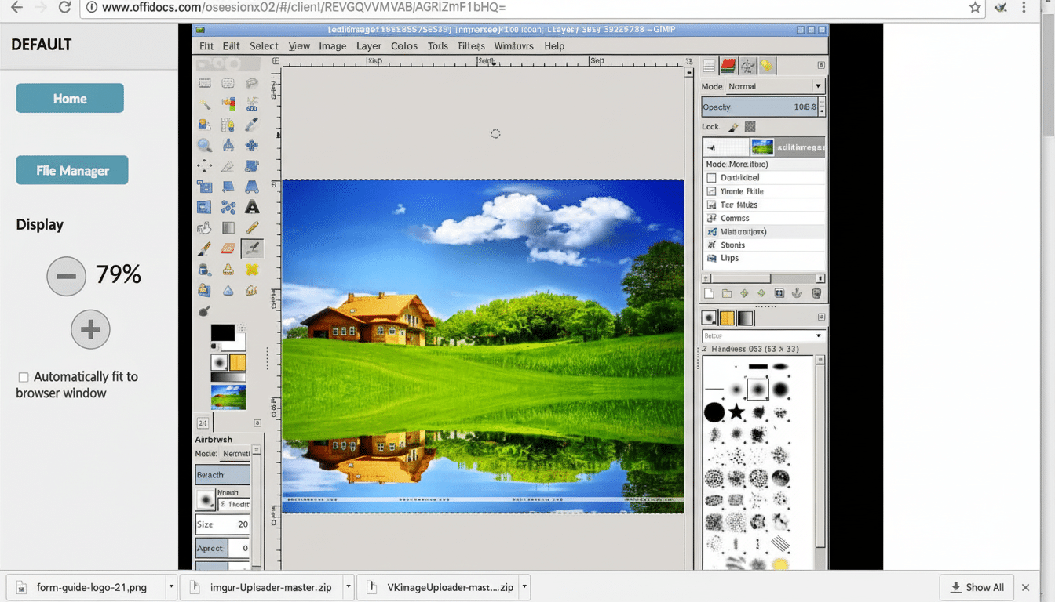Select the Text tool
Image resolution: width=1055 pixels, height=602 pixels.
point(251,207)
